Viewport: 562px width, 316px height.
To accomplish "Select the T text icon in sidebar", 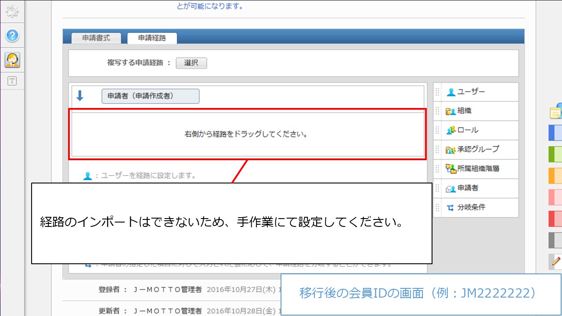I will (x=12, y=81).
